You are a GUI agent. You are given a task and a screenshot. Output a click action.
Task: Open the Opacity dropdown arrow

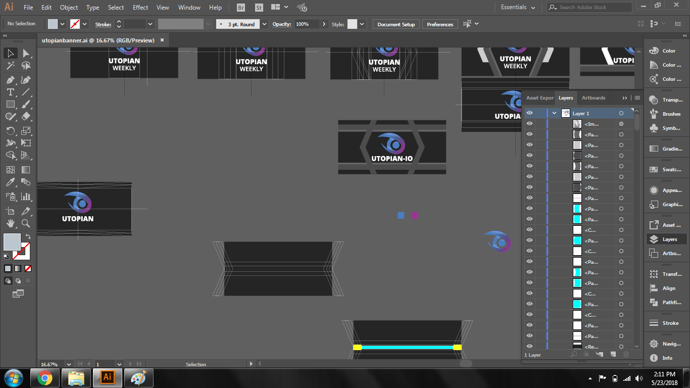click(x=323, y=24)
